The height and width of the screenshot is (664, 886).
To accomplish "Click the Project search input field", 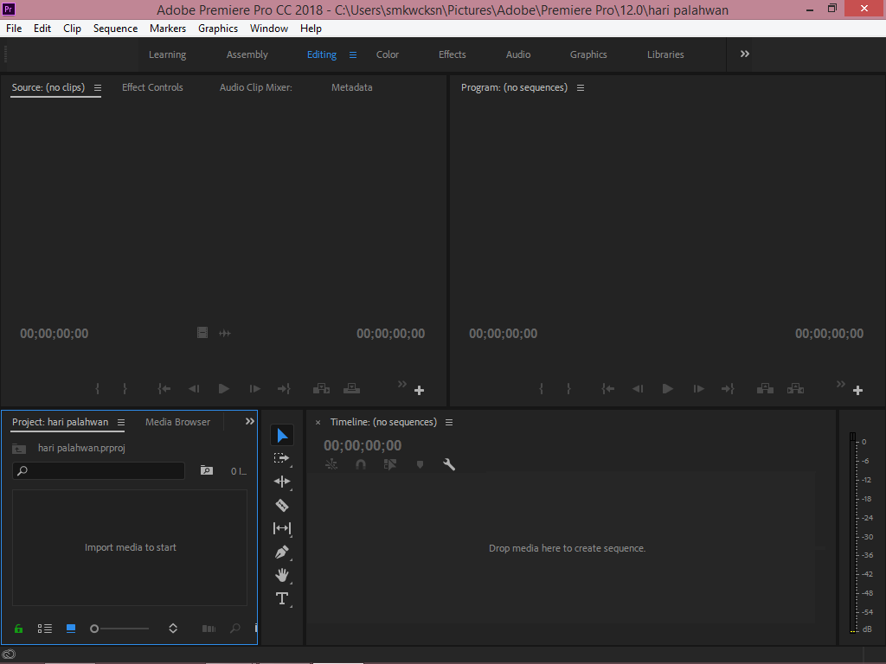I will (99, 470).
